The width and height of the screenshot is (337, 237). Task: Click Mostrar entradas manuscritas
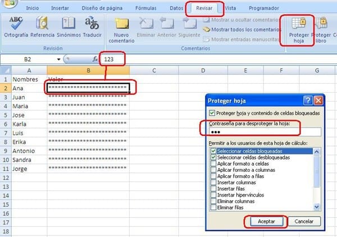pyautogui.click(x=241, y=39)
